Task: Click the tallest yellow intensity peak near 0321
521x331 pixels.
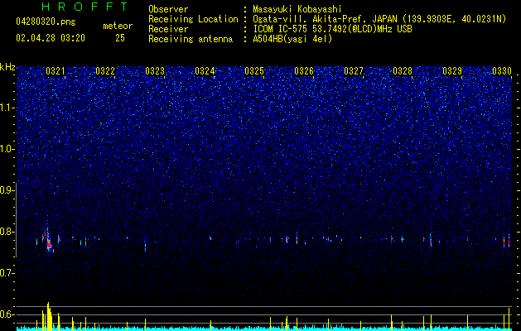Action: click(x=48, y=315)
